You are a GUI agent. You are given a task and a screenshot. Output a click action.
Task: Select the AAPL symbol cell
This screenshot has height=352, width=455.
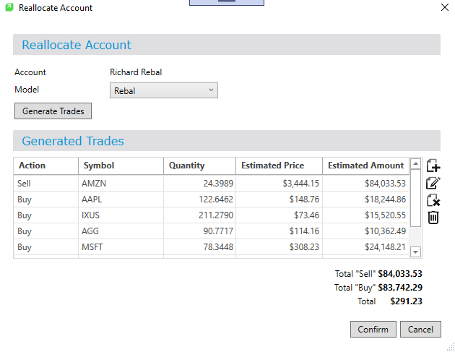(x=121, y=199)
